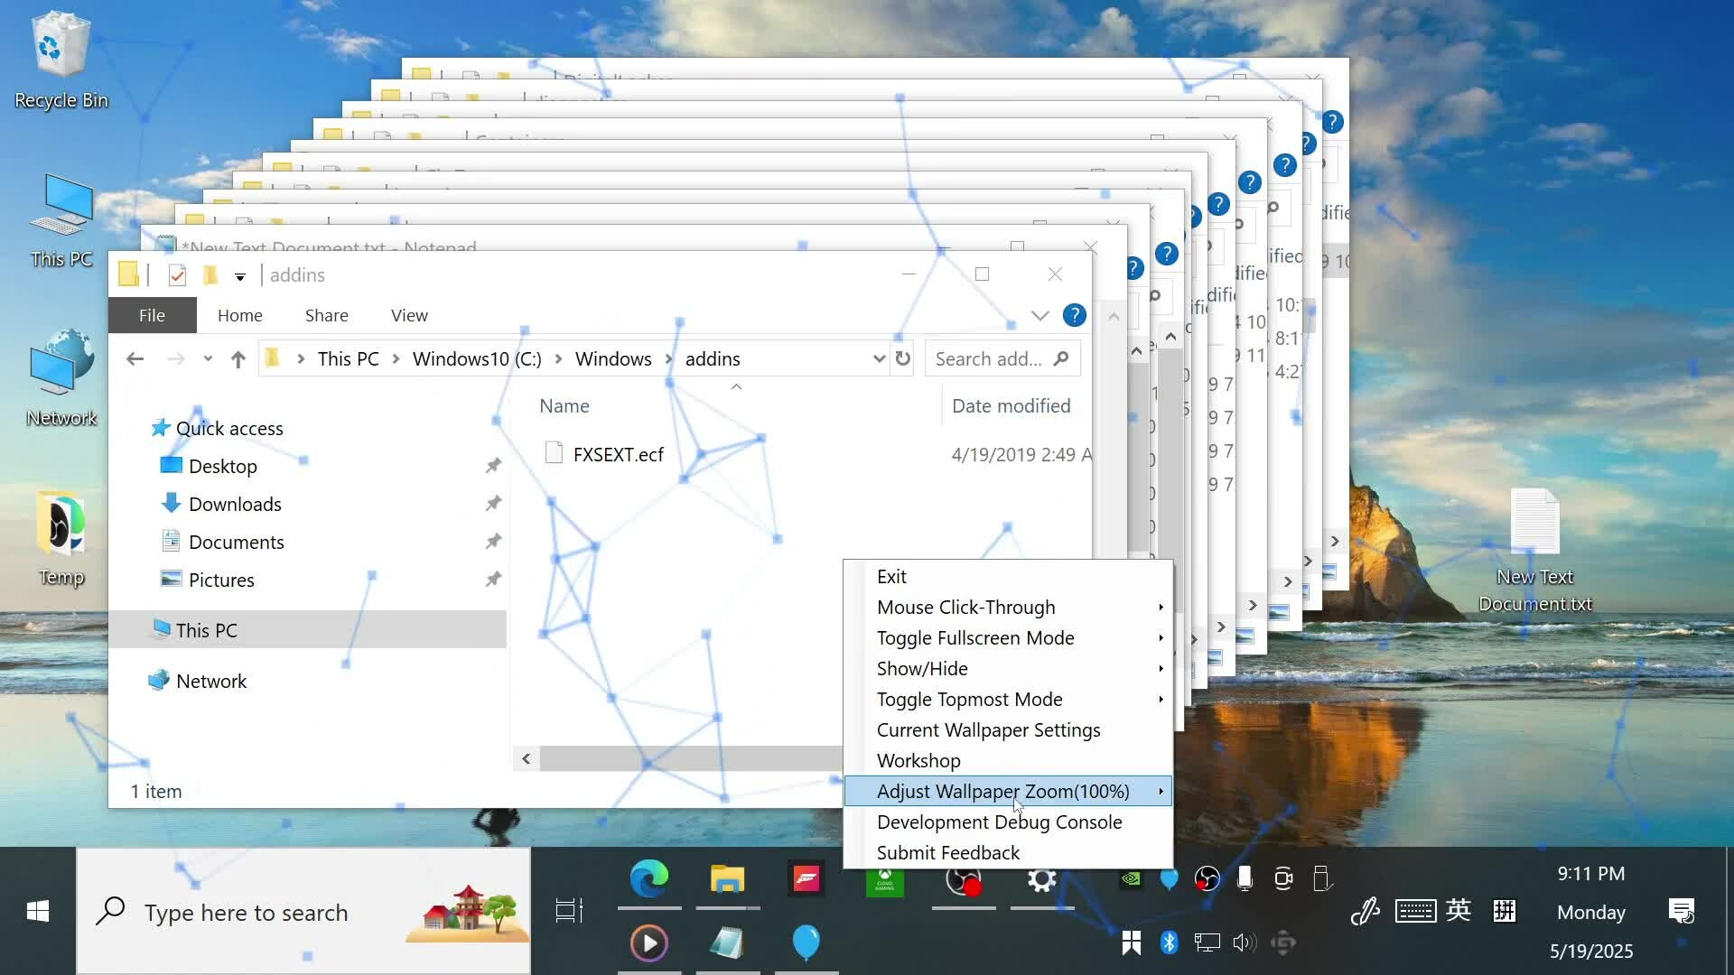Refresh the addins folder view

[902, 358]
